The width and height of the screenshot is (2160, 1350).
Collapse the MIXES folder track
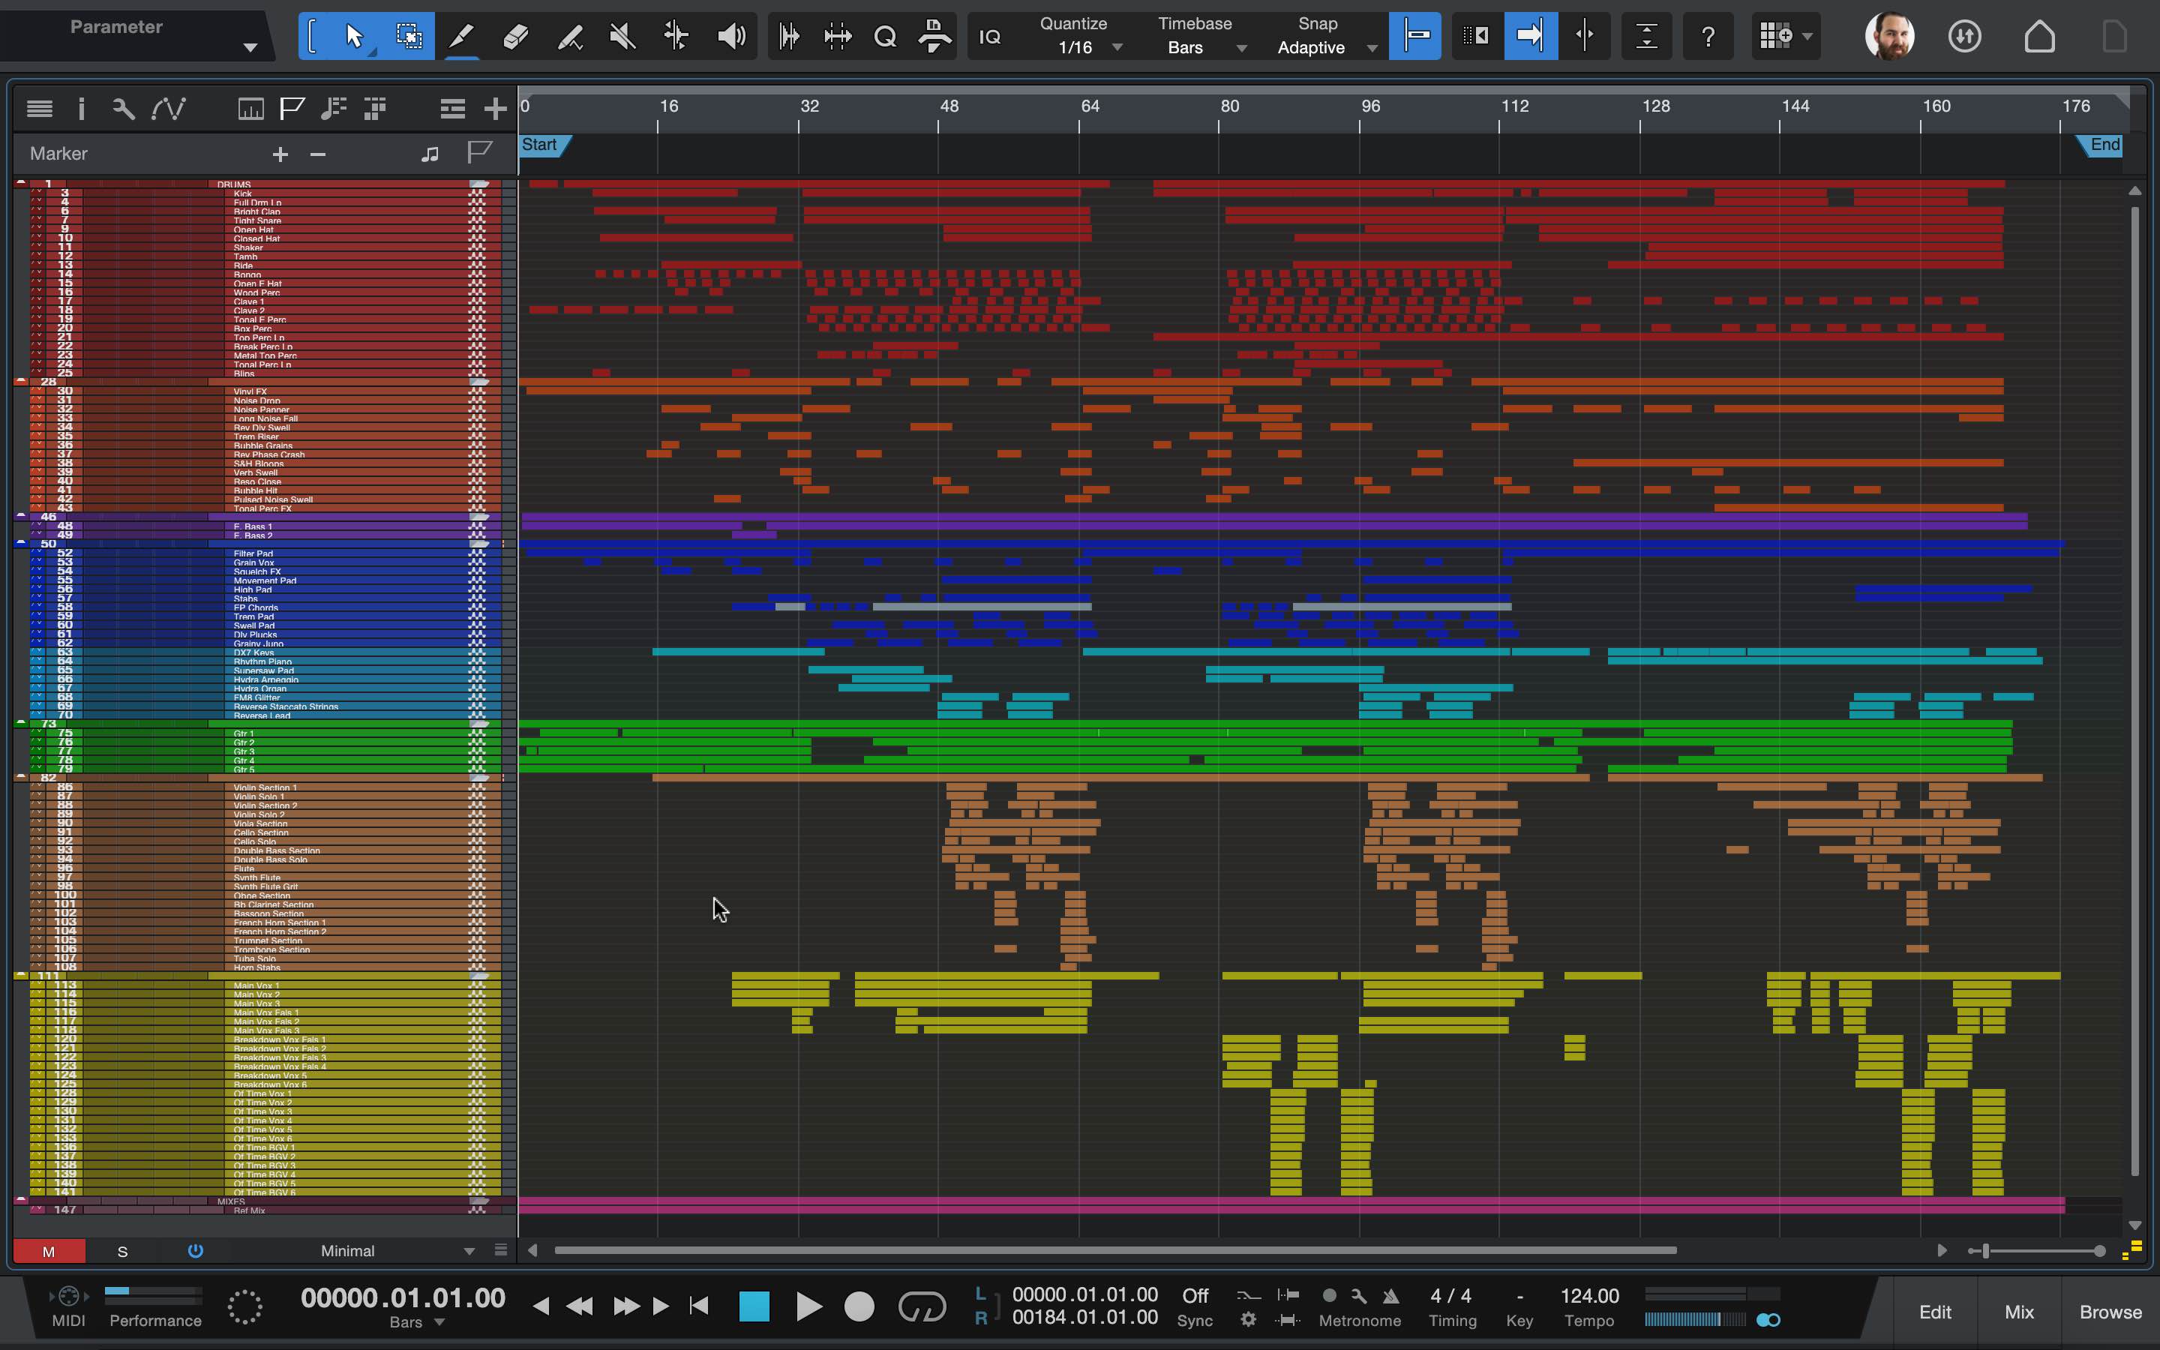[20, 1201]
